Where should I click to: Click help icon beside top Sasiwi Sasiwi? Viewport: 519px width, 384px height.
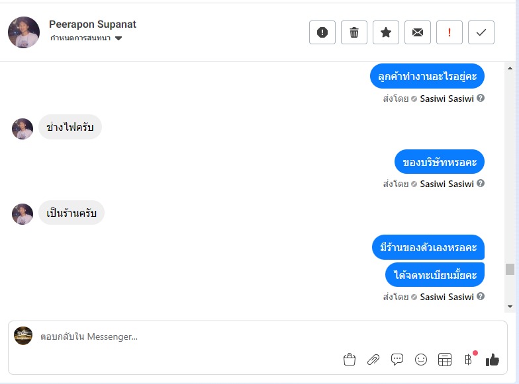pos(481,98)
